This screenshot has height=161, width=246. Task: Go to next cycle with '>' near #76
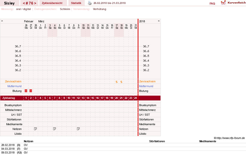point(35,3)
